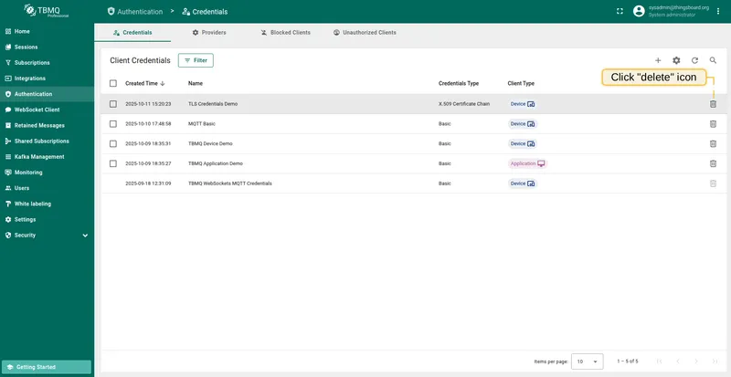The image size is (731, 377).
Task: Open Items per page dropdown
Action: (x=587, y=361)
